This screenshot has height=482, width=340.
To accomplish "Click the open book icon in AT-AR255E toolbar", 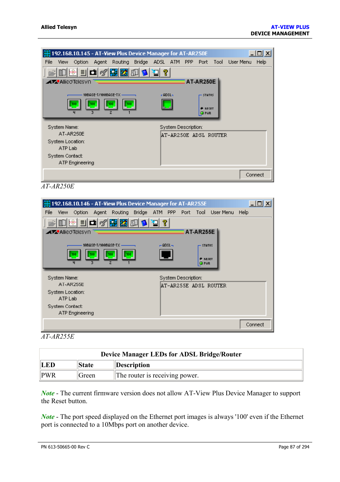I will tap(62, 223).
